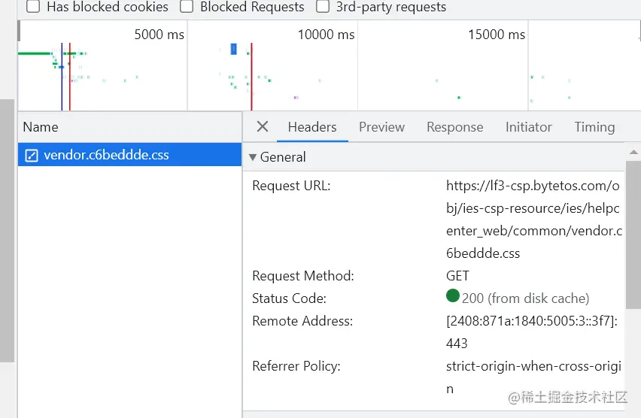Click the 5000 ms timeline label
The image size is (641, 418).
159,35
